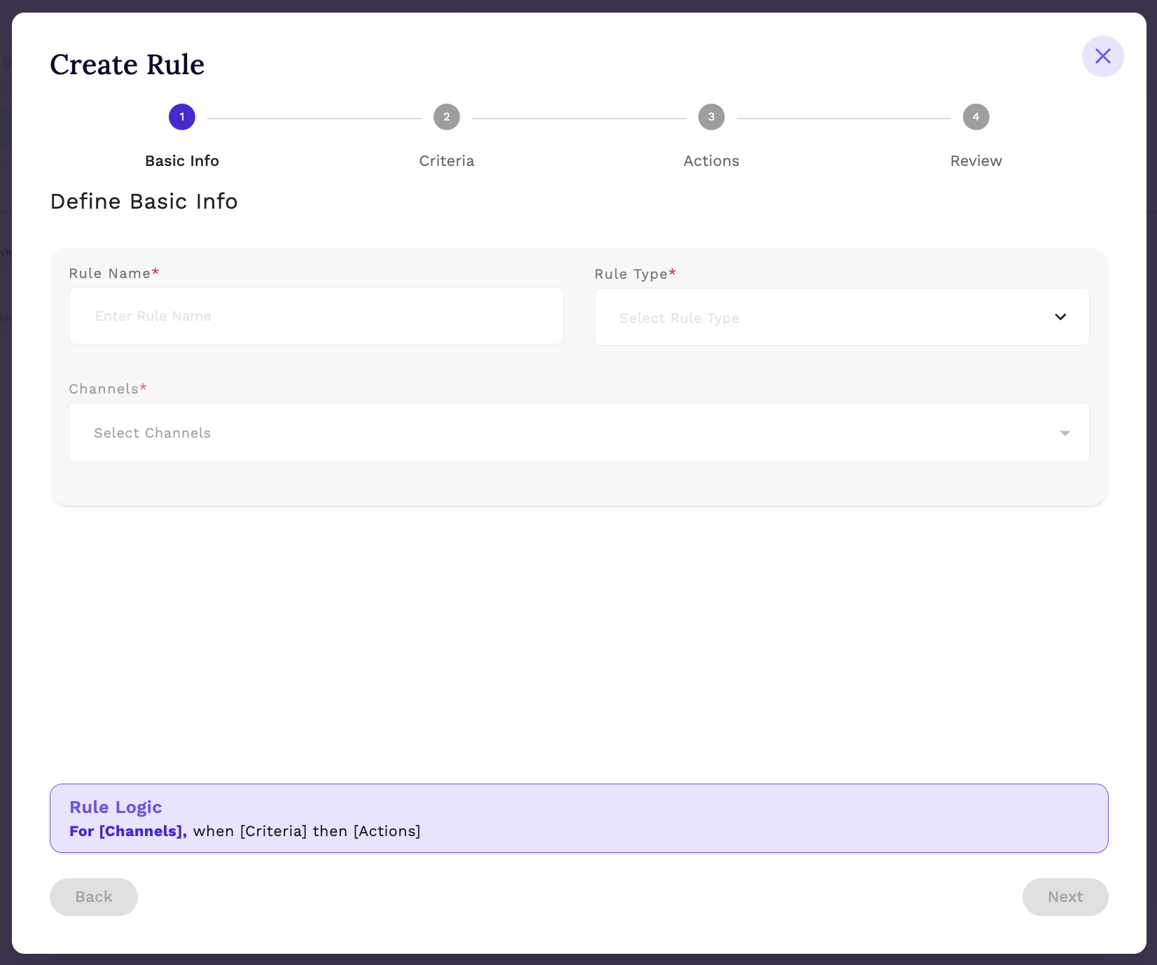Select step 1 circle in stepper
Viewport: 1157px width, 965px height.
coord(182,117)
